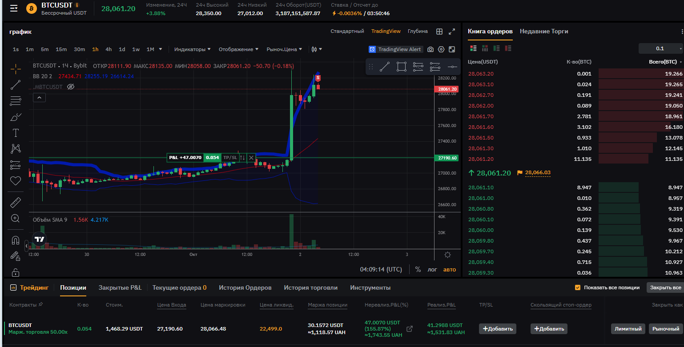Open the История Ордеров tab
Image resolution: width=684 pixels, height=347 pixels.
(245, 288)
